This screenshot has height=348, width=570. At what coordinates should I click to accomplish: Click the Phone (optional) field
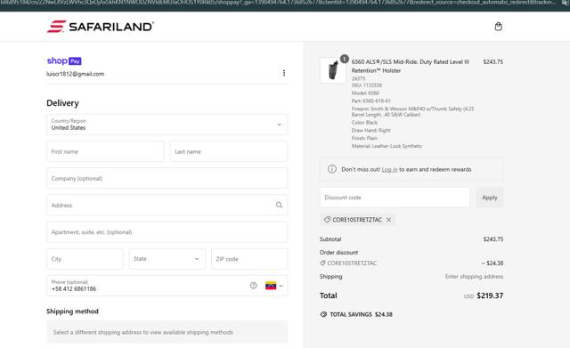point(167,286)
